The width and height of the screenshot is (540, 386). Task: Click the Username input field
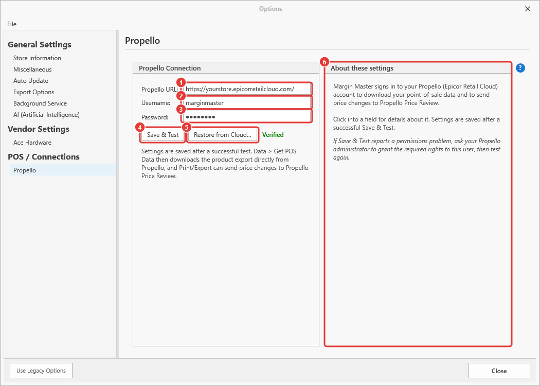coord(247,103)
